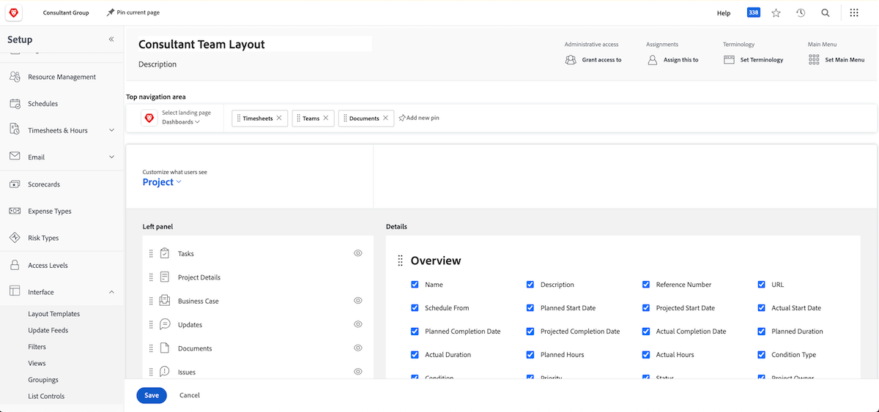Uncheck the URL checkbox

click(762, 284)
